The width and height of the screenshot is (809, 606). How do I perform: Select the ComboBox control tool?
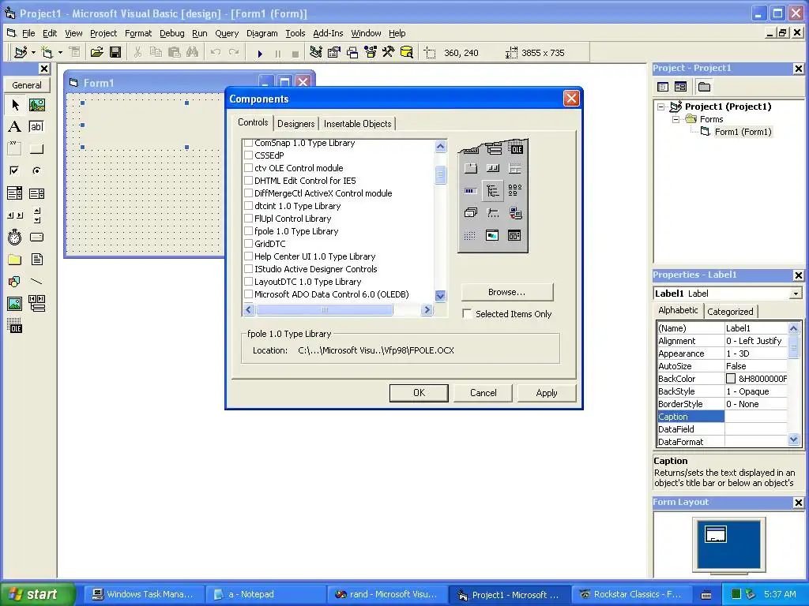pos(14,193)
